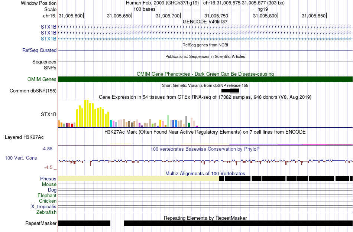Click the GENCODE V49lift37 track title
Viewport: 353px width, 232px height.
pos(205,22)
